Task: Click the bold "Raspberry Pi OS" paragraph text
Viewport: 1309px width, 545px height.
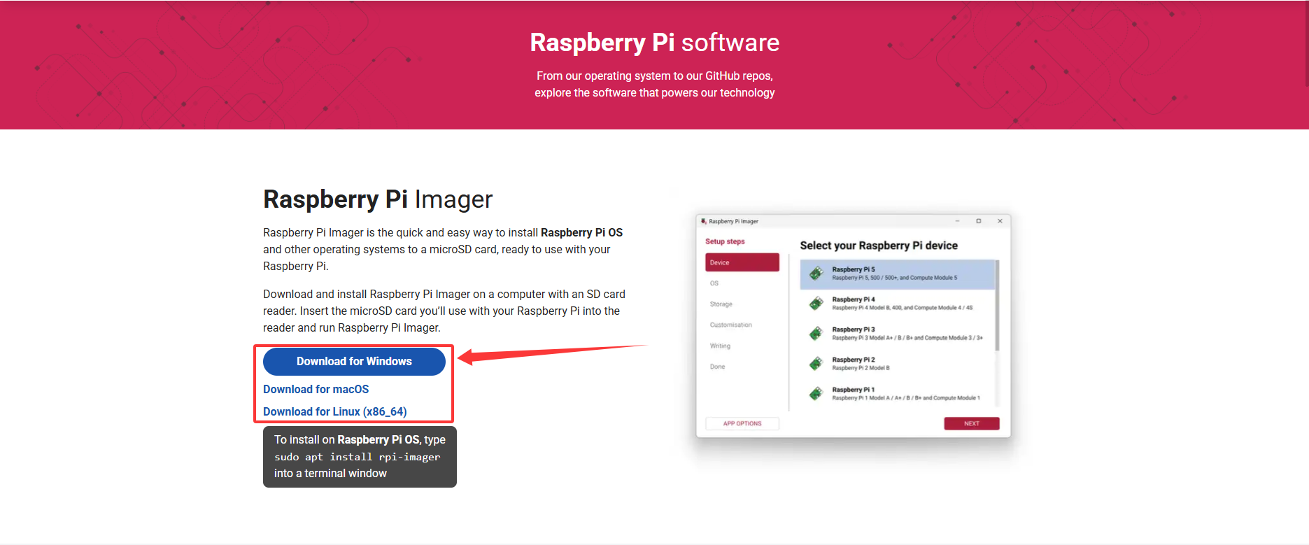Action: click(x=581, y=233)
